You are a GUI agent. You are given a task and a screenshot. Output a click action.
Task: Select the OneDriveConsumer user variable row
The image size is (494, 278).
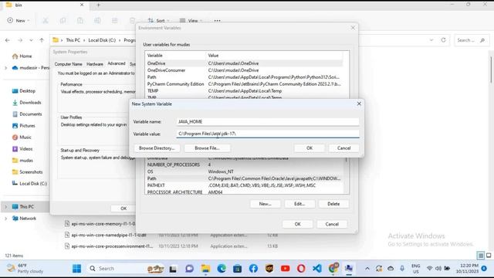pos(245,70)
